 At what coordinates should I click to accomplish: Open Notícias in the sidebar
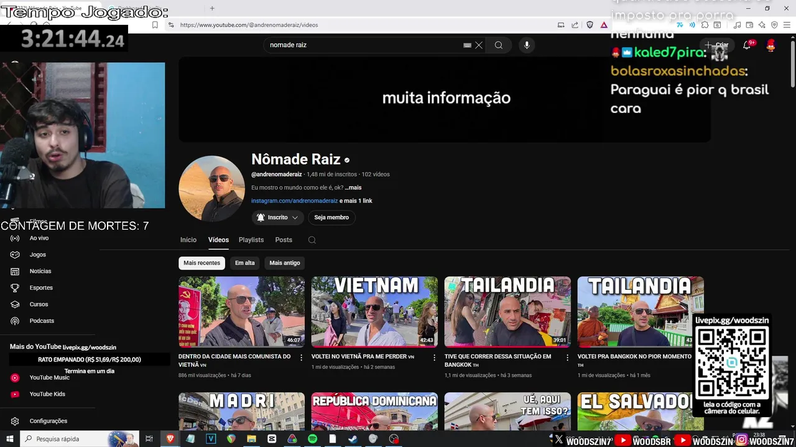[40, 271]
